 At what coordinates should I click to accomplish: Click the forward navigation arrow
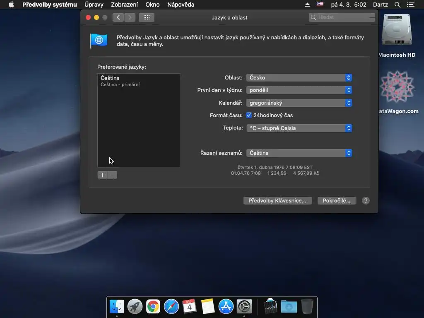click(x=130, y=17)
